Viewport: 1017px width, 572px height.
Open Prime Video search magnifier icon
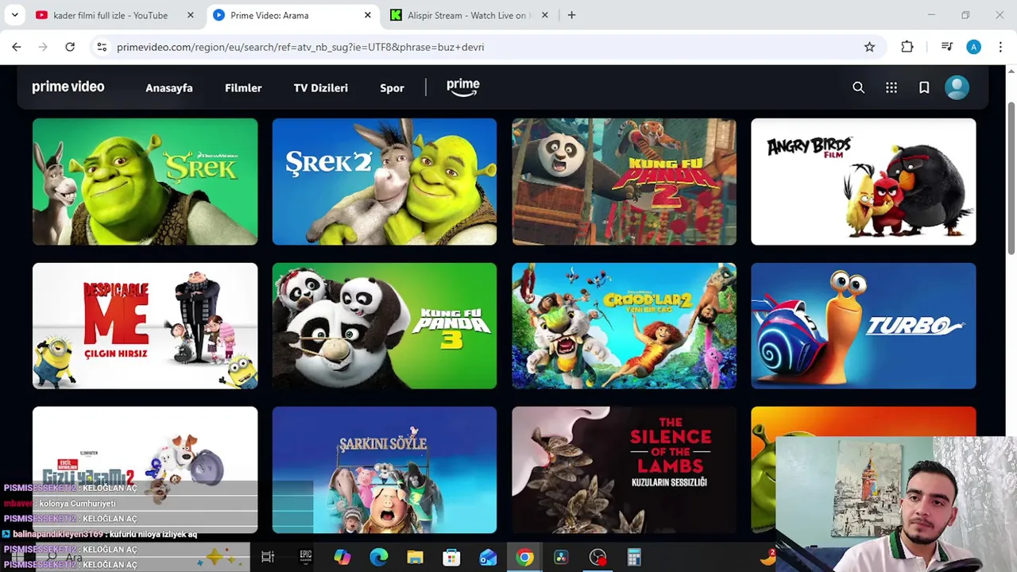[858, 88]
